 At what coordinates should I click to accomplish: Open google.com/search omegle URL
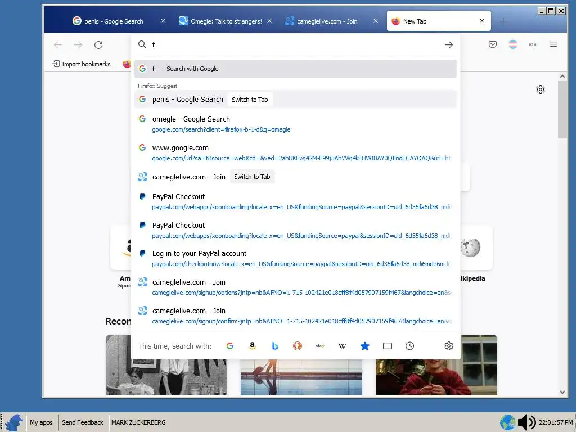(221, 129)
